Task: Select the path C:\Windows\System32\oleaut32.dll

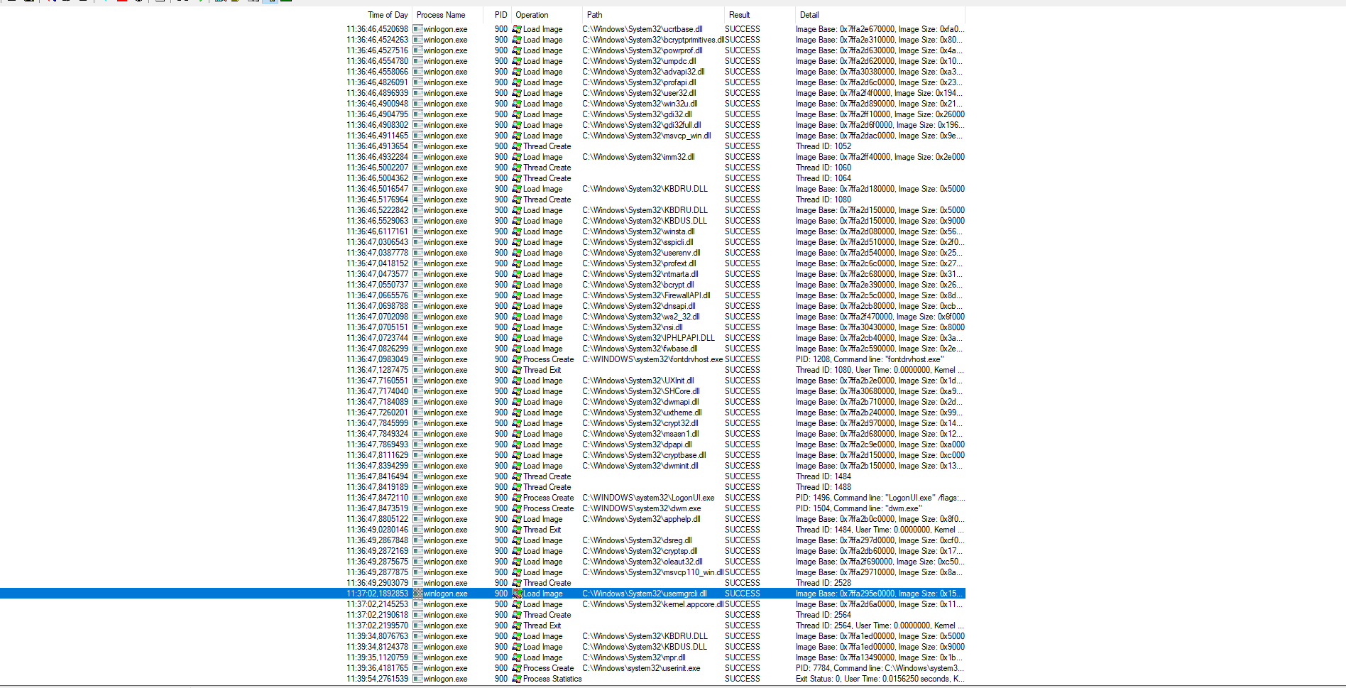Action: tap(643, 562)
